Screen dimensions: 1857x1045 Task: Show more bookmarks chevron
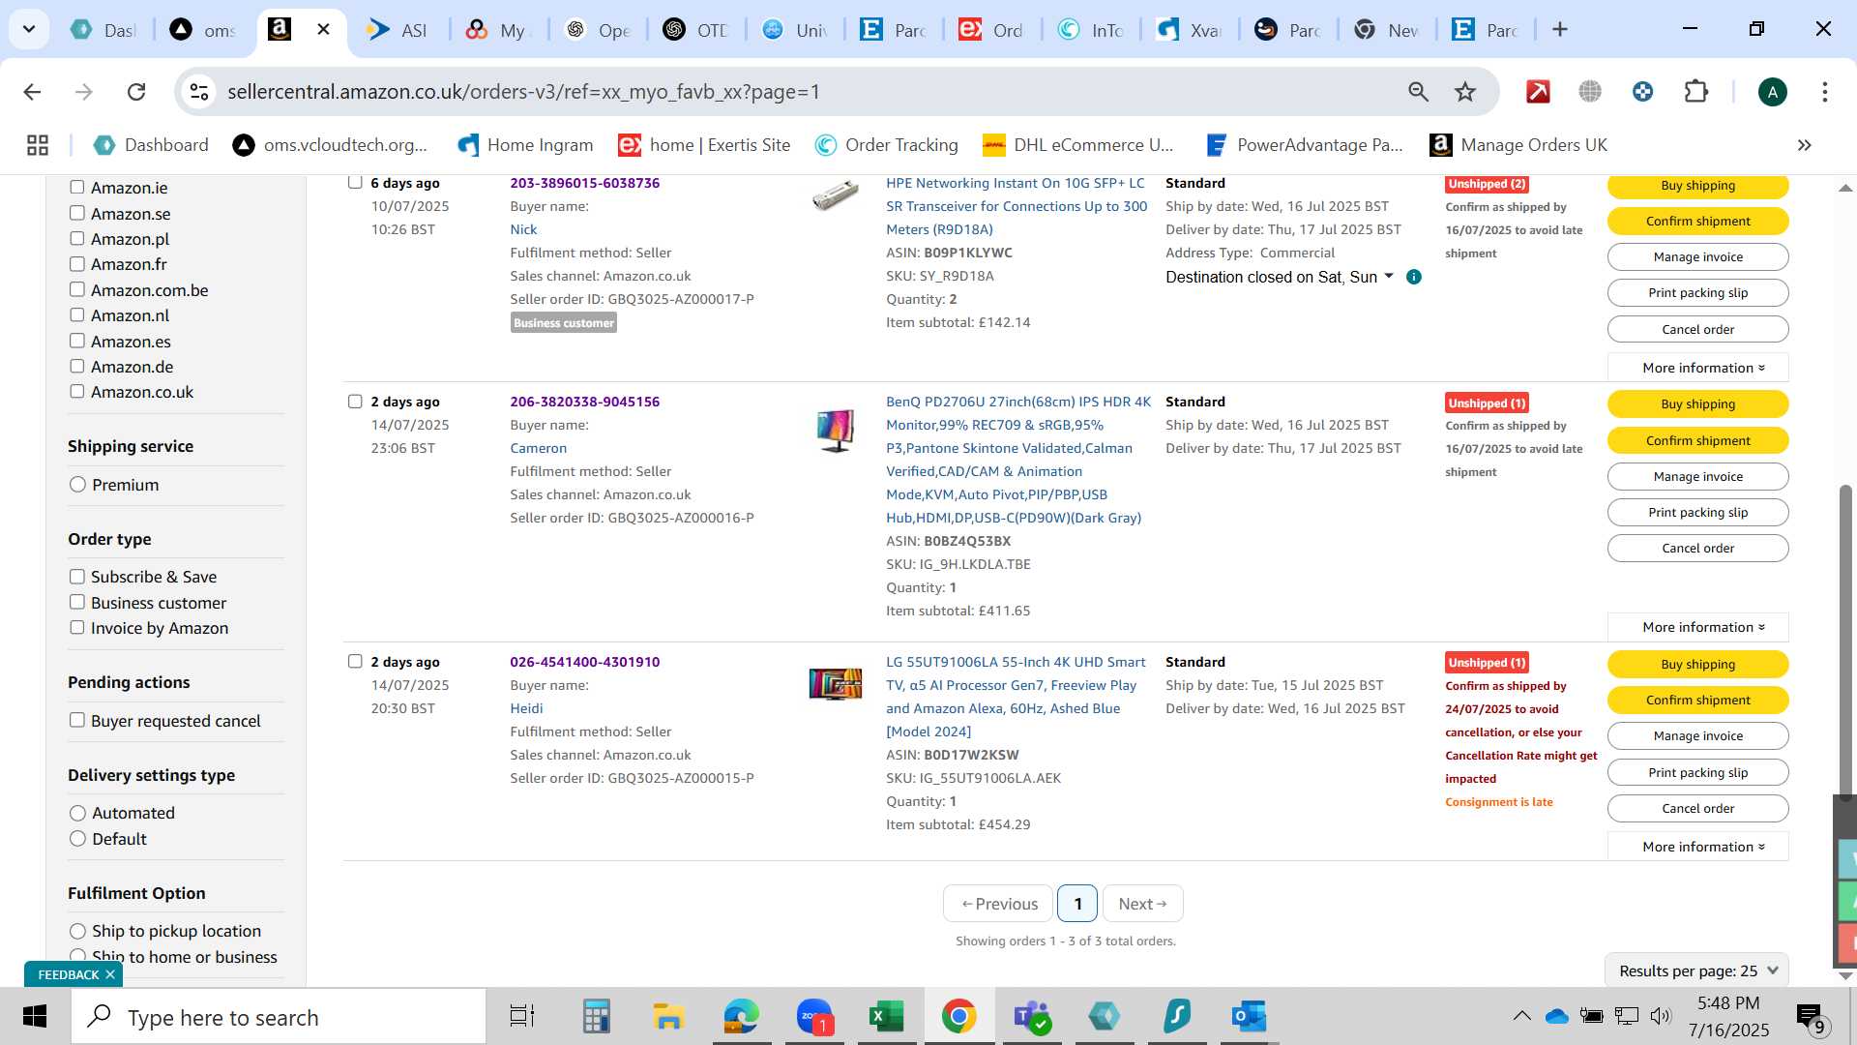click(1804, 145)
